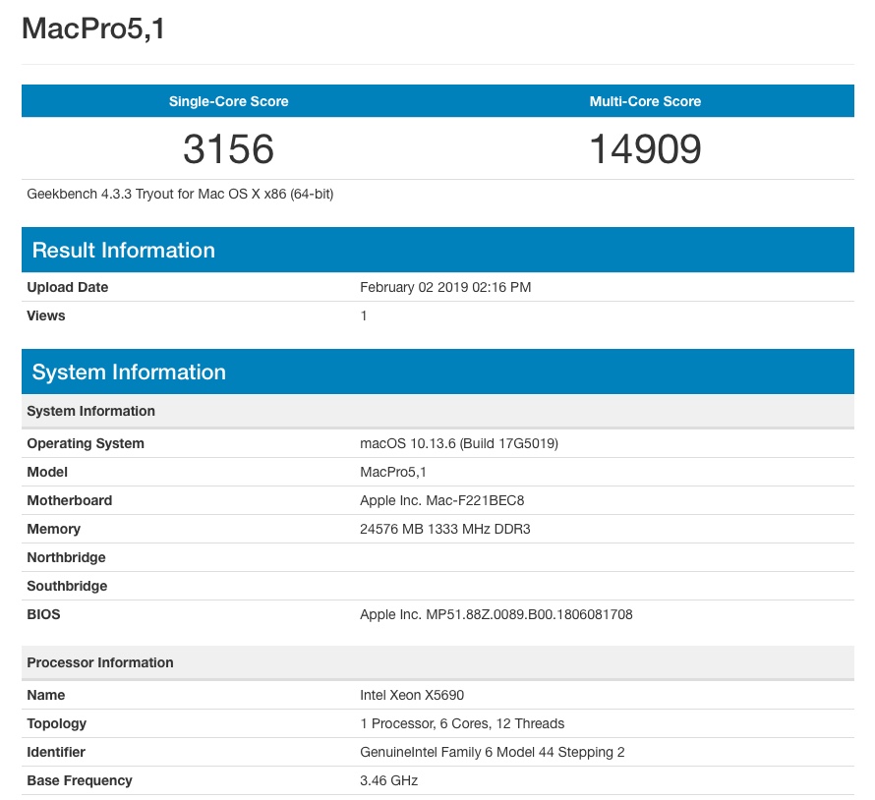Image resolution: width=875 pixels, height=800 pixels.
Task: Select the MP51.88Z.0089.B00.1806081708 BIOS value
Action: pyautogui.click(x=496, y=614)
